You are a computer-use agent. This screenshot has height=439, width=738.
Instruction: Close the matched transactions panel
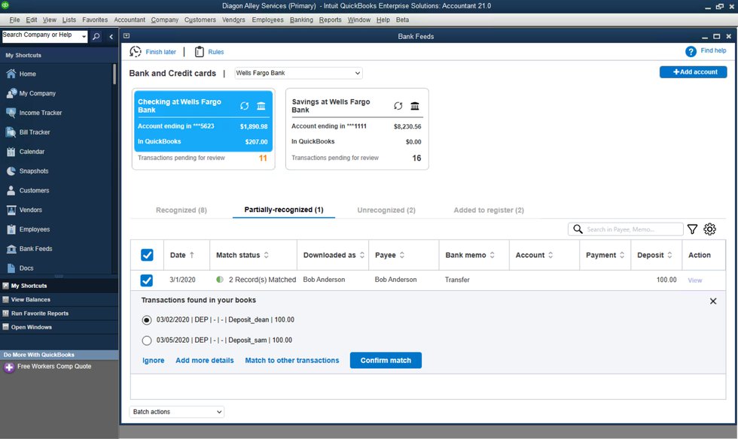click(x=713, y=301)
